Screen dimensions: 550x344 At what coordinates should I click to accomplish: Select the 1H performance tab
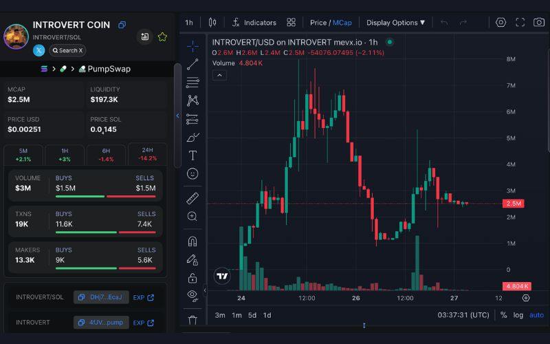point(65,155)
